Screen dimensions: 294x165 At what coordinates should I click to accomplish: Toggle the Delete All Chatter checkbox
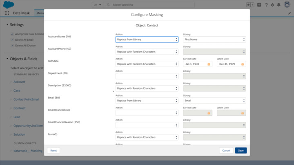coord(12,45)
